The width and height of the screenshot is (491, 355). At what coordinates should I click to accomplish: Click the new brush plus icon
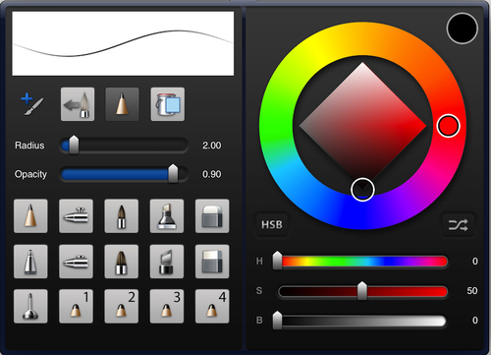(x=32, y=104)
